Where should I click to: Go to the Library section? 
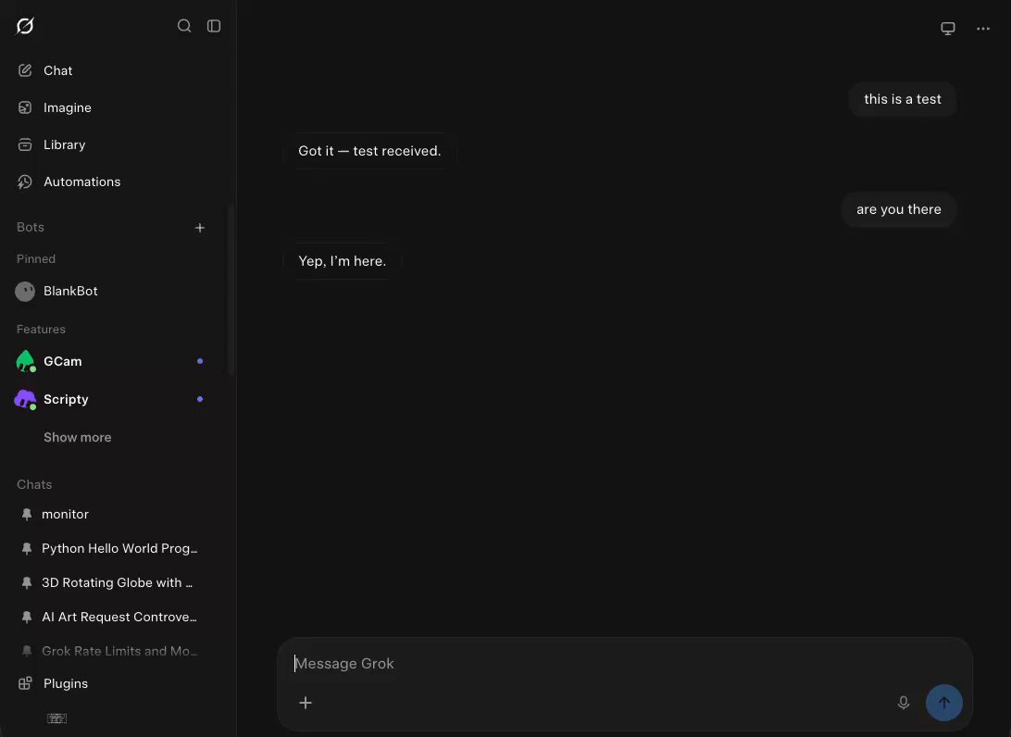click(64, 144)
